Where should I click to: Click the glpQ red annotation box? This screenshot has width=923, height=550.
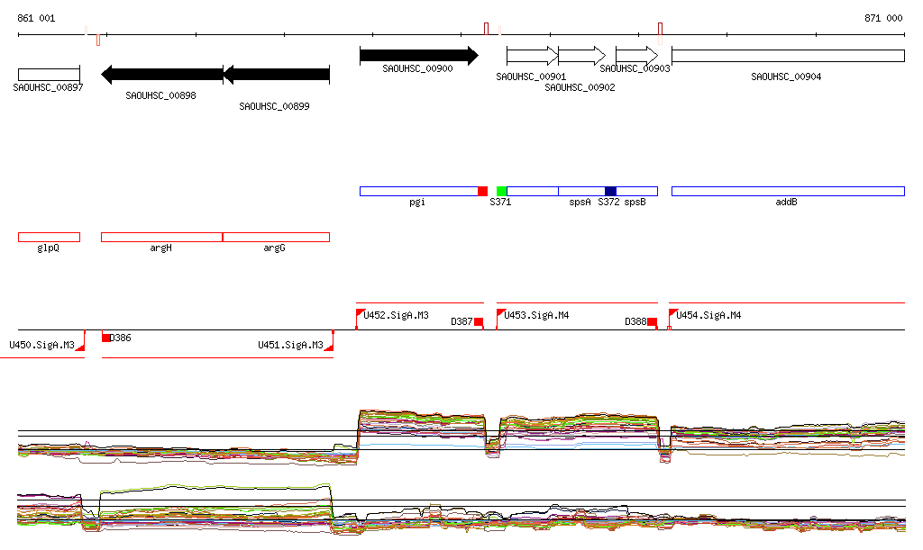pos(49,237)
